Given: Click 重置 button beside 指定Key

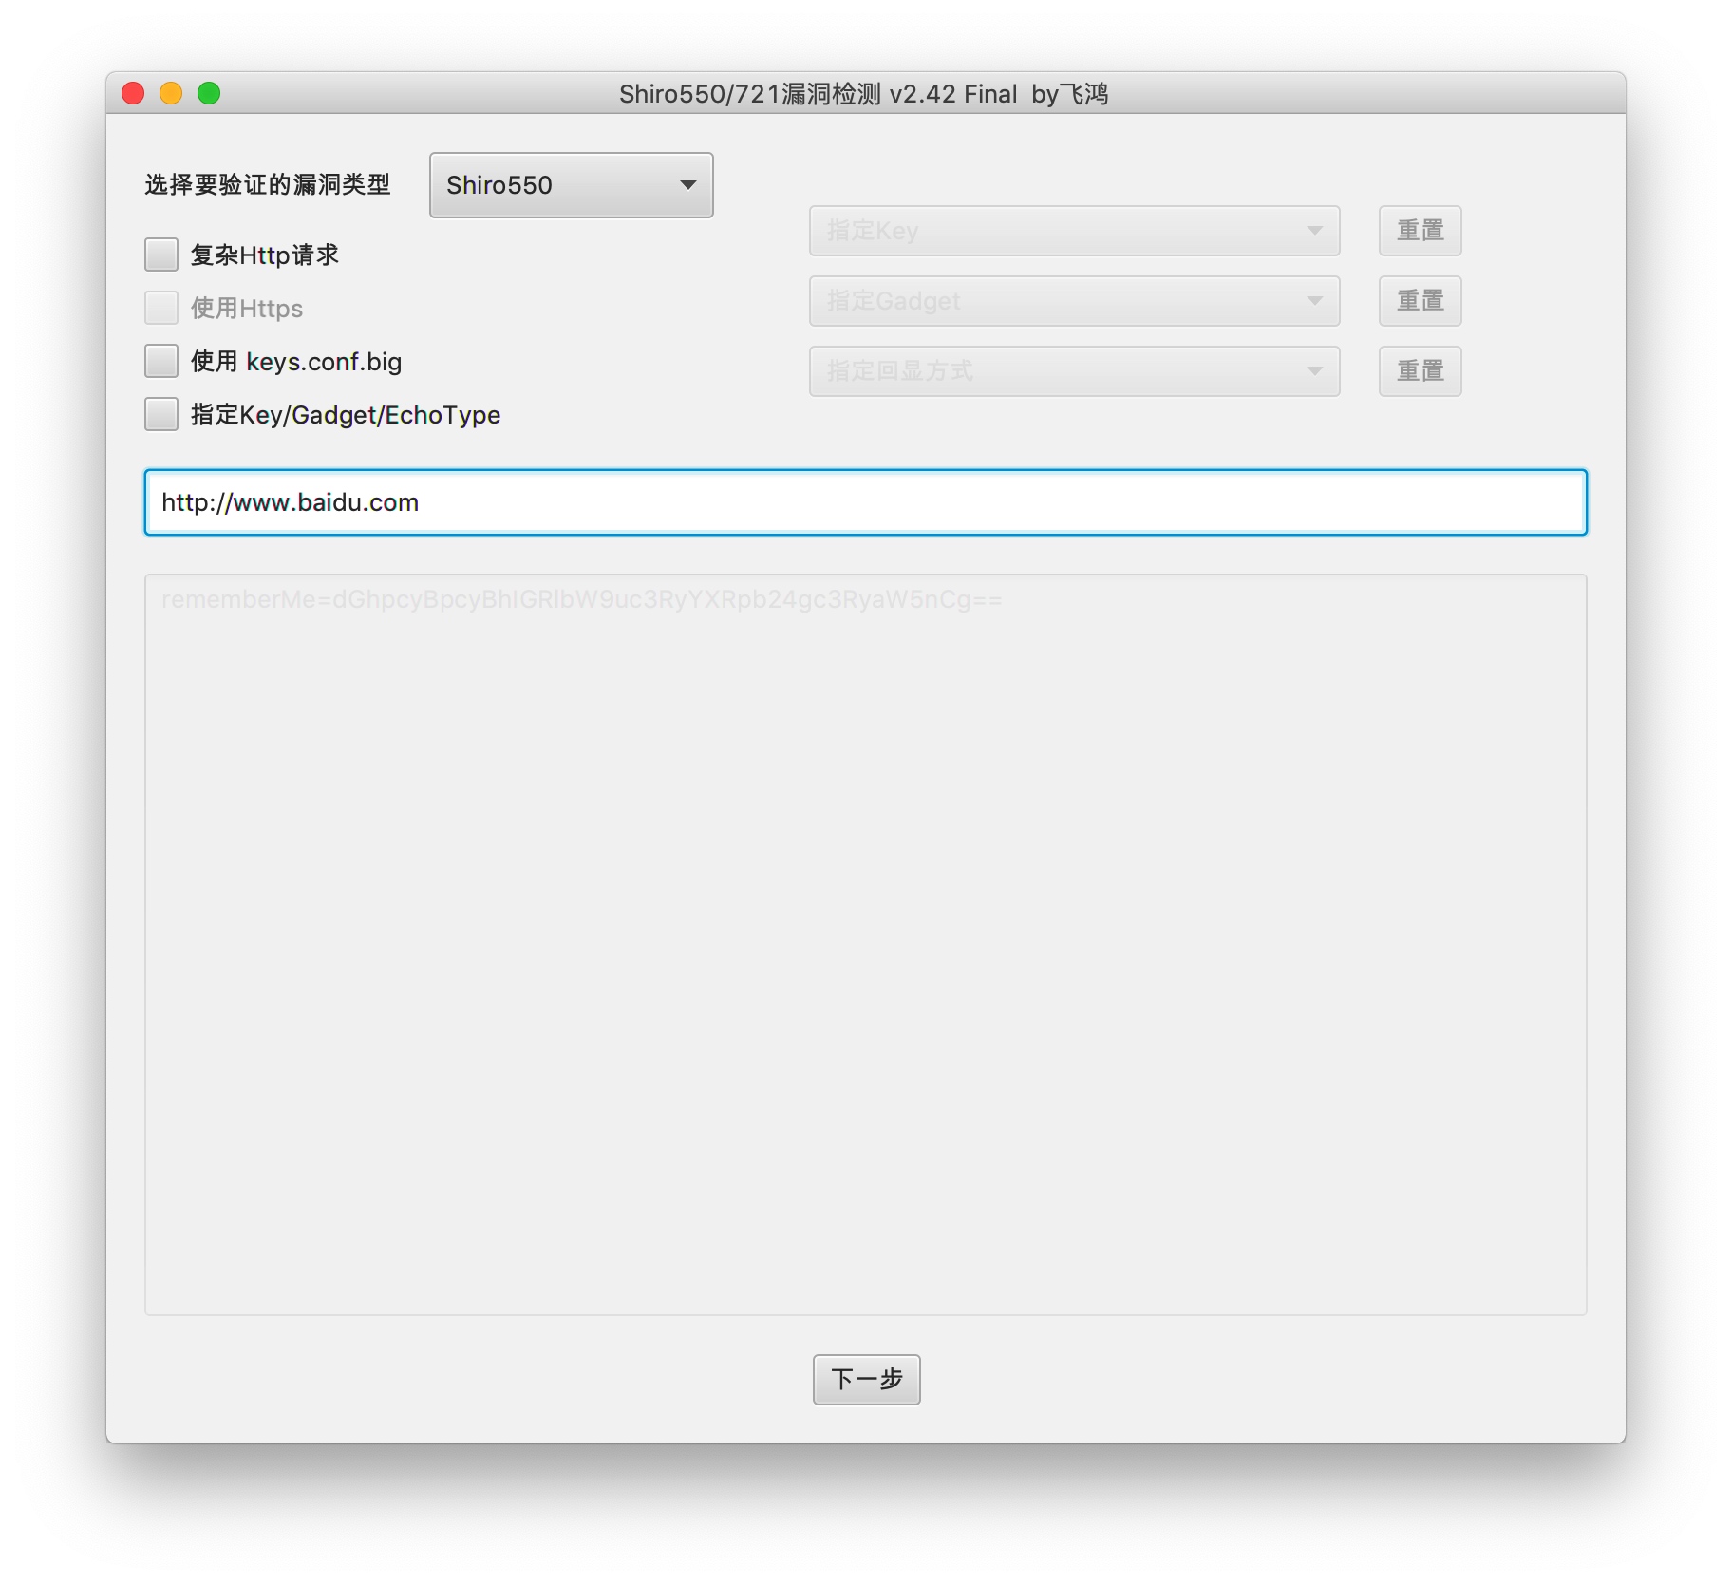Looking at the screenshot, I should click(x=1420, y=231).
